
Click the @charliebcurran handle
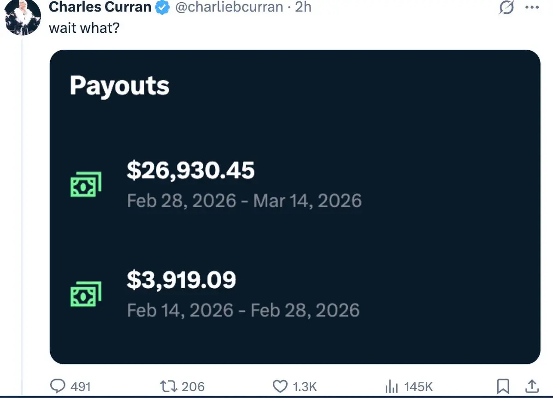[229, 7]
